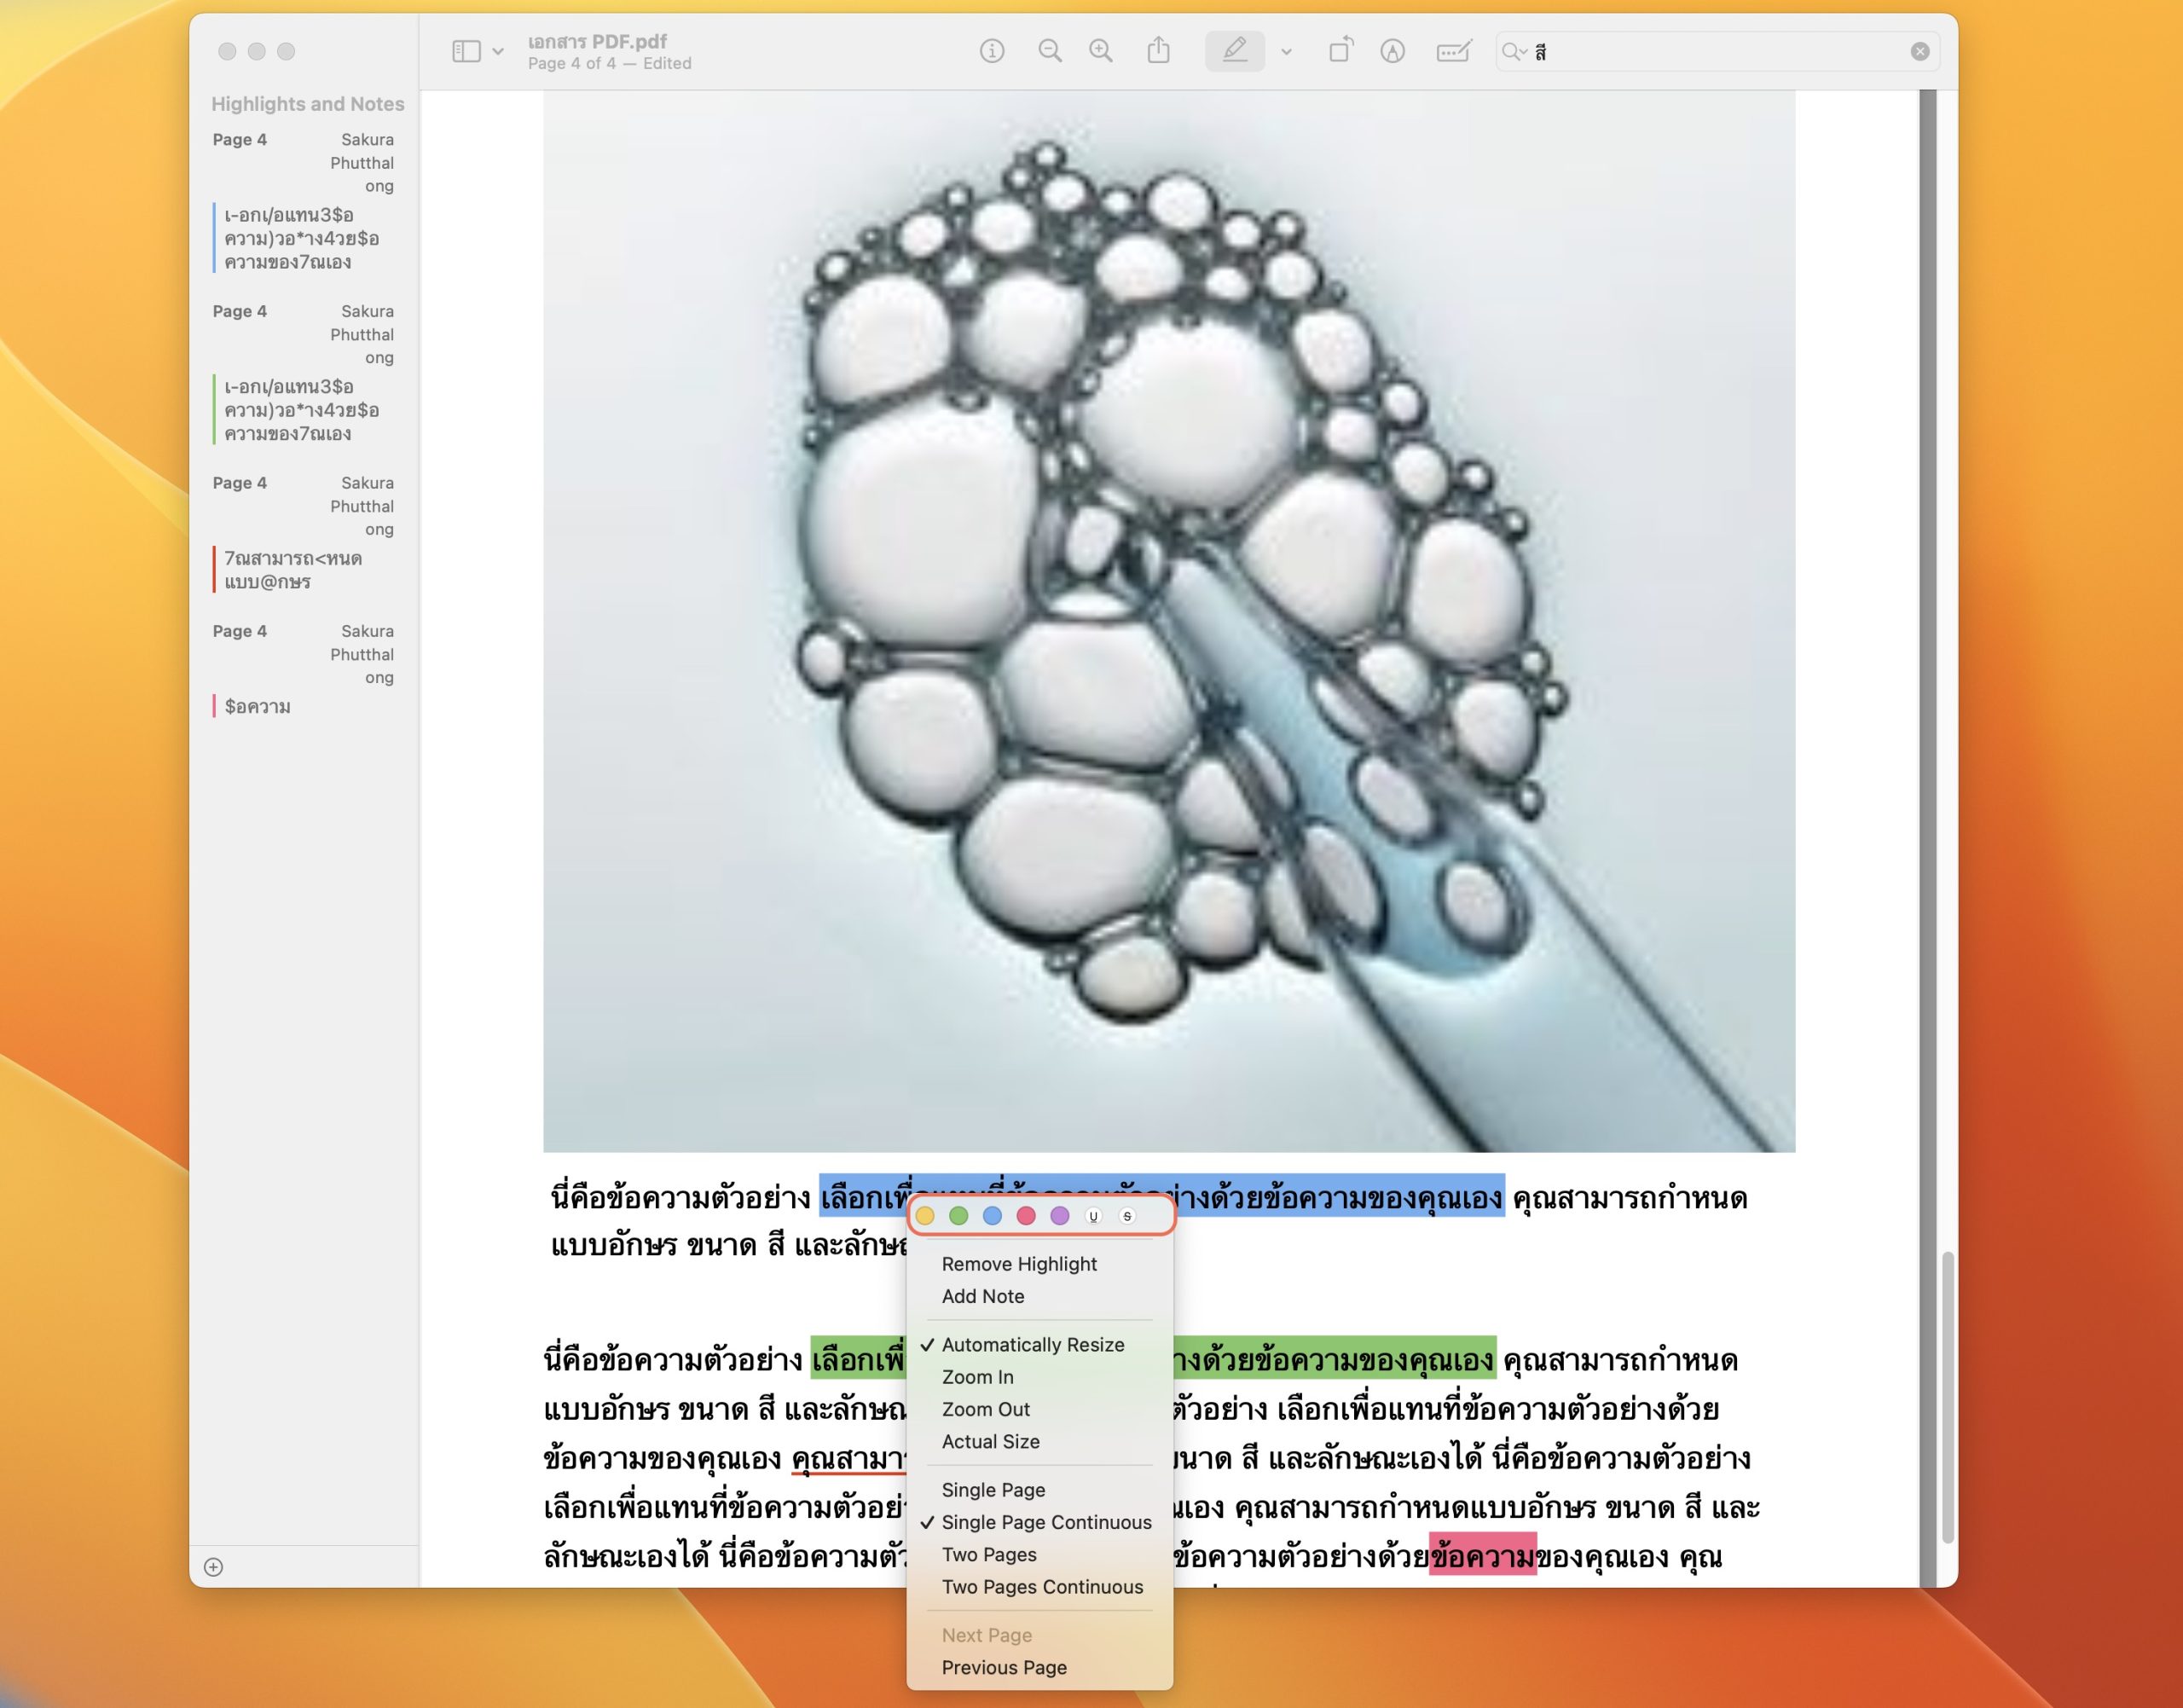
Task: Click the Inspector info icon
Action: pyautogui.click(x=991, y=51)
